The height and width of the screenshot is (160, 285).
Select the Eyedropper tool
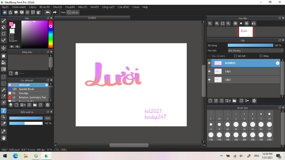click(x=3, y=131)
